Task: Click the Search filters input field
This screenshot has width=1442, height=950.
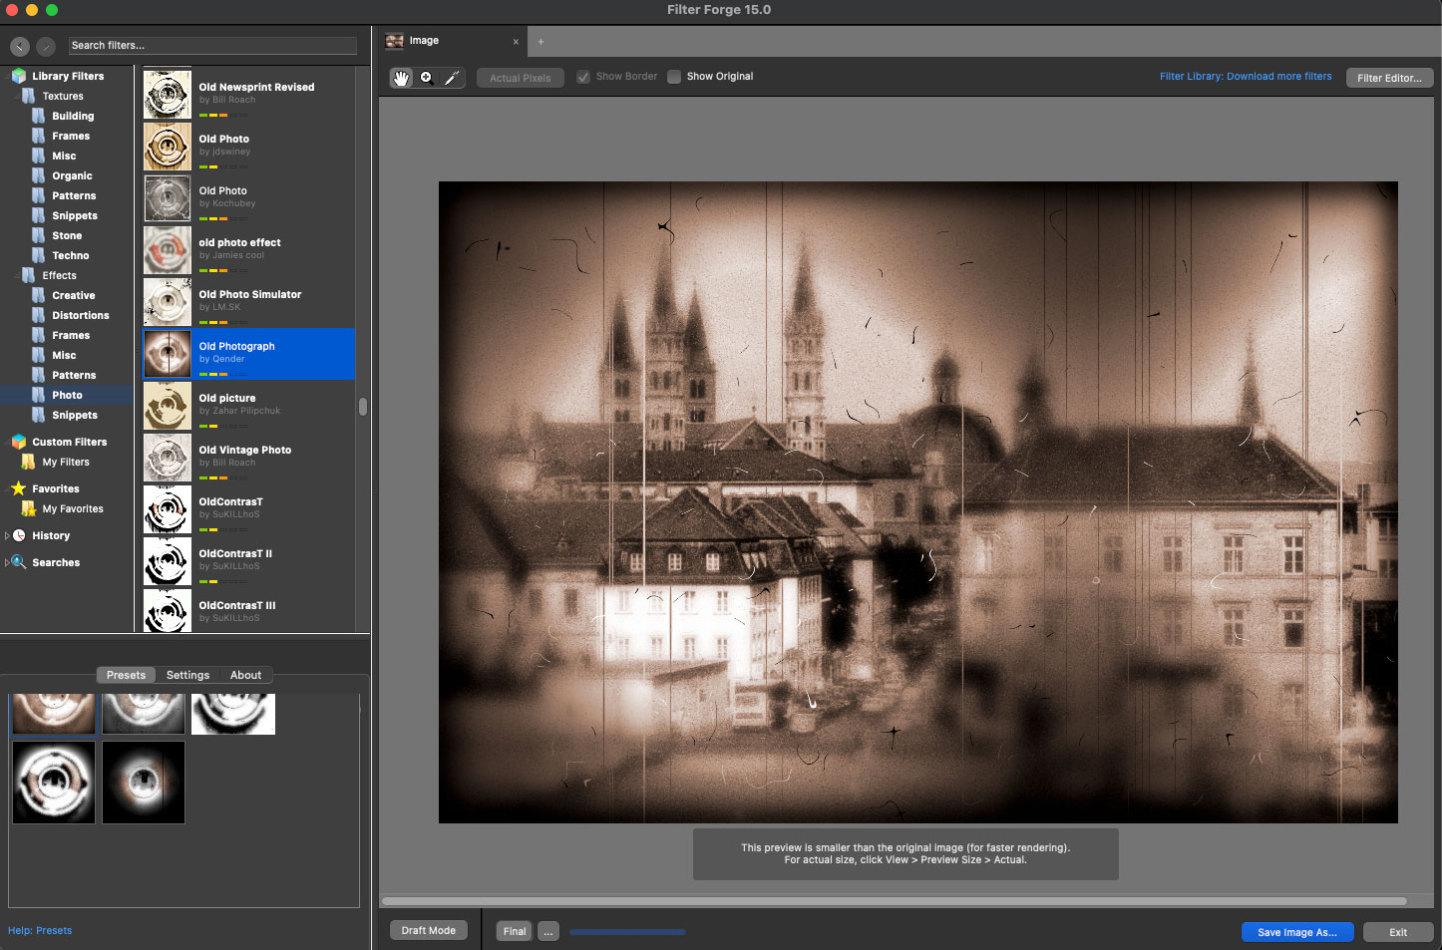Action: [212, 46]
